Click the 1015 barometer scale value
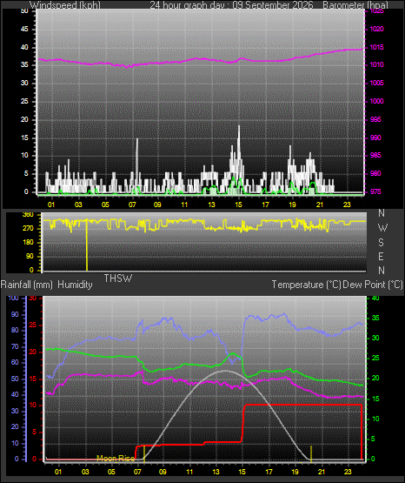Screen dimensions: 405x483 (376, 48)
